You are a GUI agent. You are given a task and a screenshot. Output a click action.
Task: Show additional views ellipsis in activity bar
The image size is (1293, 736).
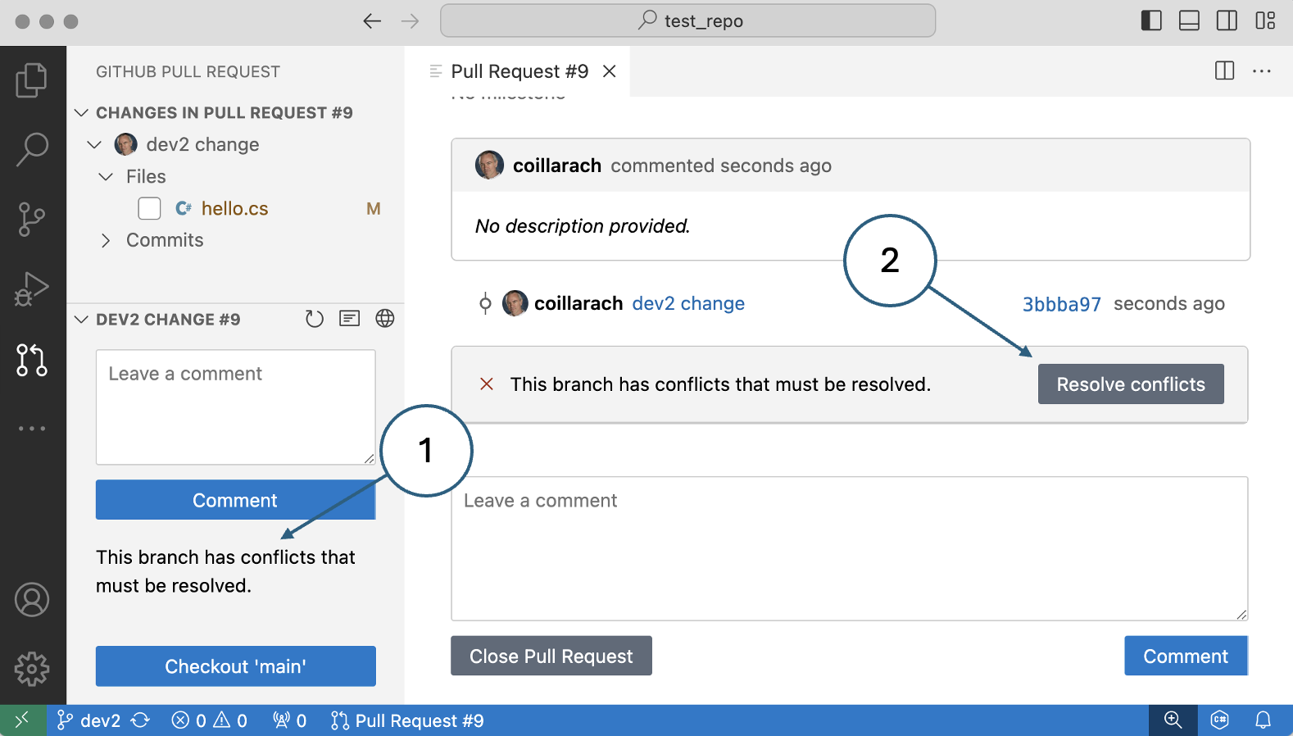[x=32, y=429]
